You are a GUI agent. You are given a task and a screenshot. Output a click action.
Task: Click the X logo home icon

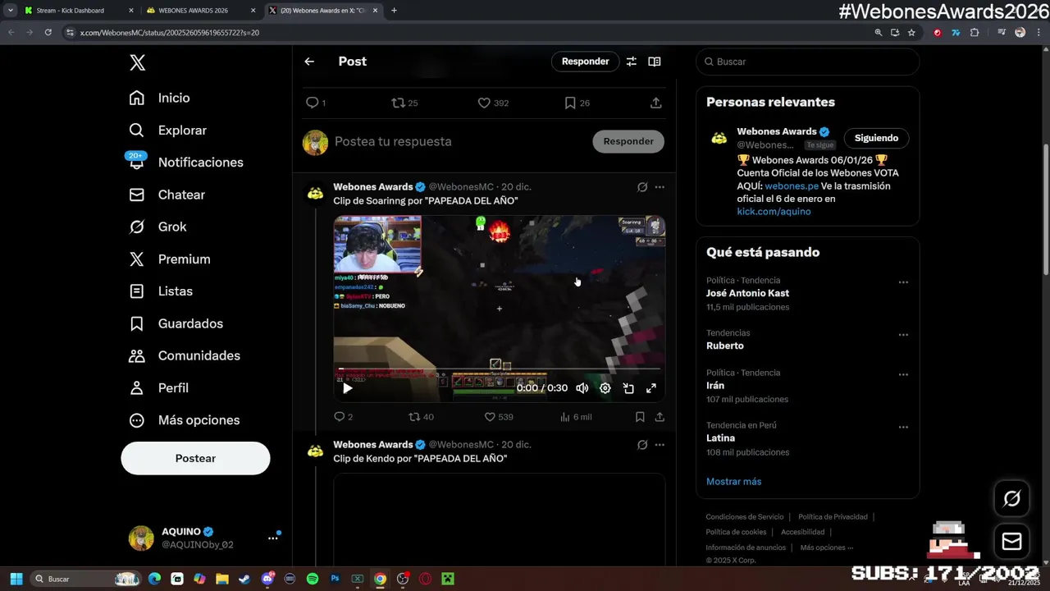tap(138, 62)
